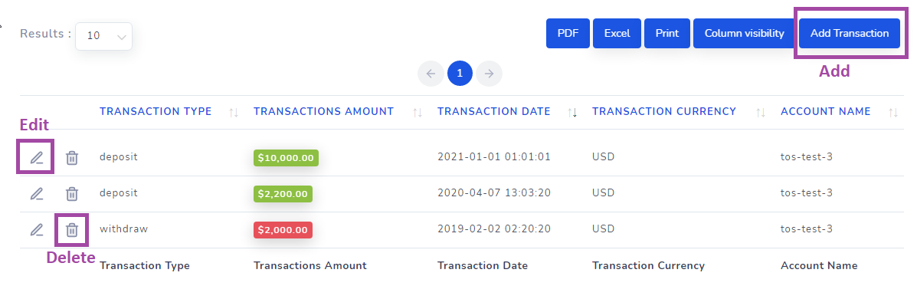The image size is (917, 286).
Task: Go to next page arrow
Action: pos(490,73)
